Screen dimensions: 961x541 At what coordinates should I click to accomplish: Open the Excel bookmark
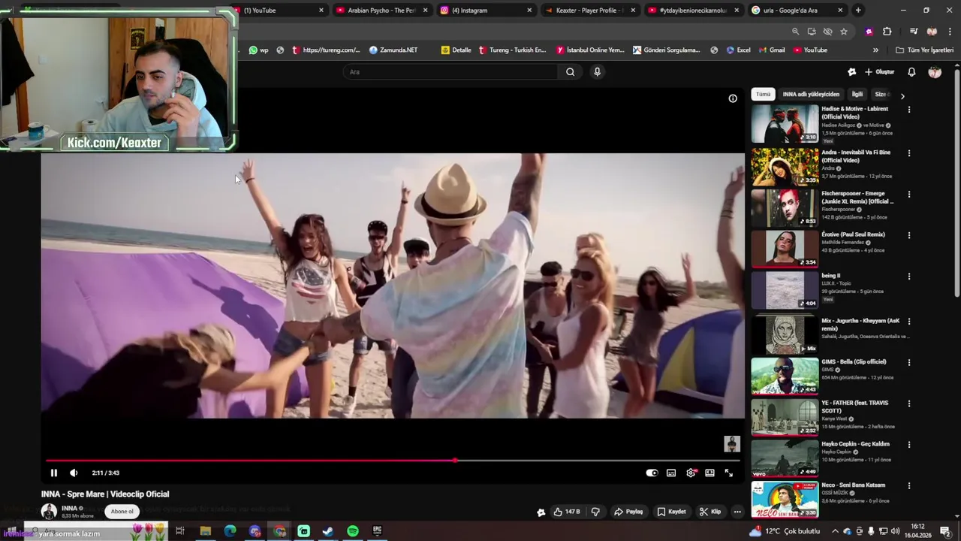(738, 50)
